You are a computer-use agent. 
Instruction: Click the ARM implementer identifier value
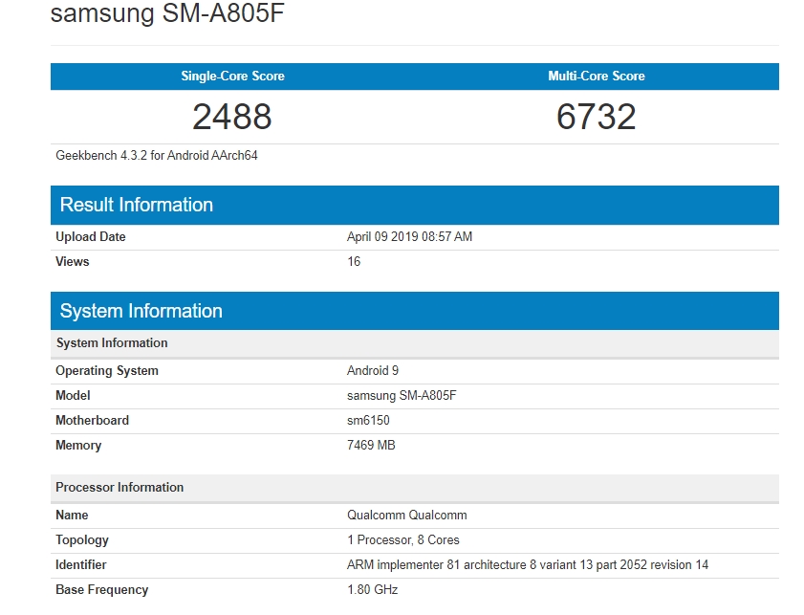point(528,565)
